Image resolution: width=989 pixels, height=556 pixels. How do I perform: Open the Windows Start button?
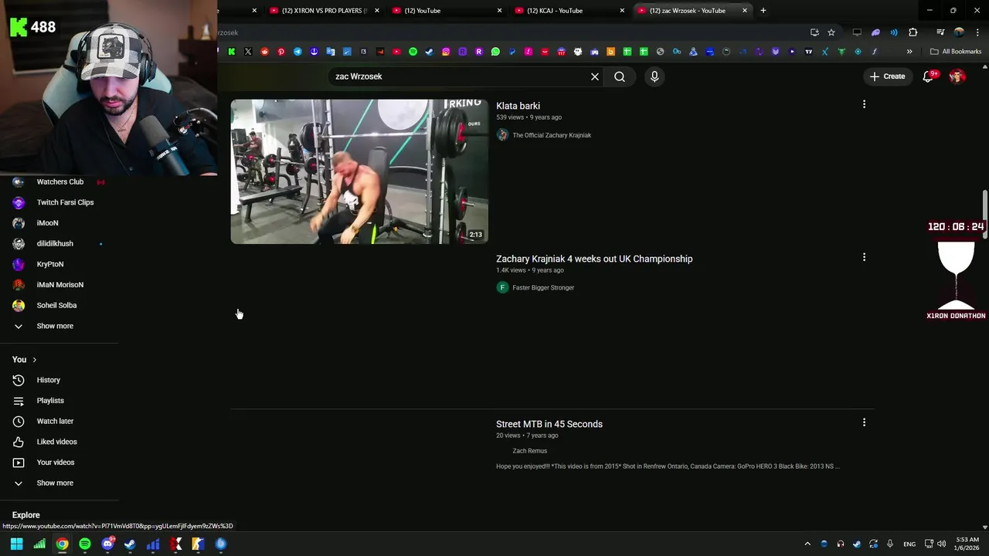(x=16, y=544)
